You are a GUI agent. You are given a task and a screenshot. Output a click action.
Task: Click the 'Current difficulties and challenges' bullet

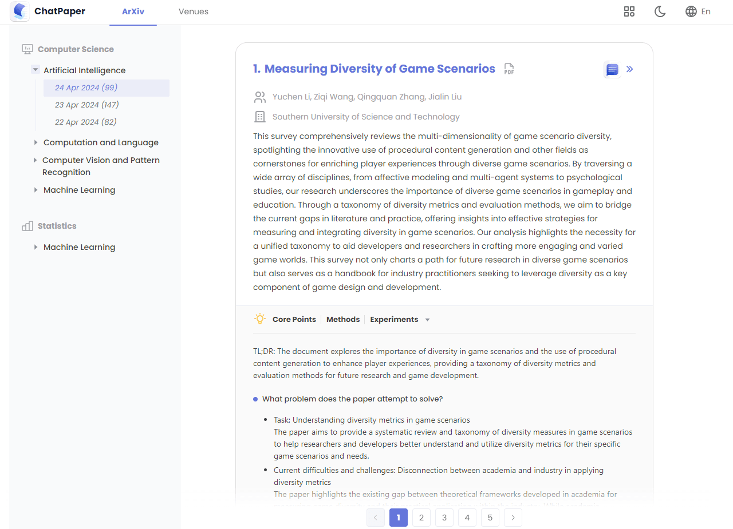(439, 476)
